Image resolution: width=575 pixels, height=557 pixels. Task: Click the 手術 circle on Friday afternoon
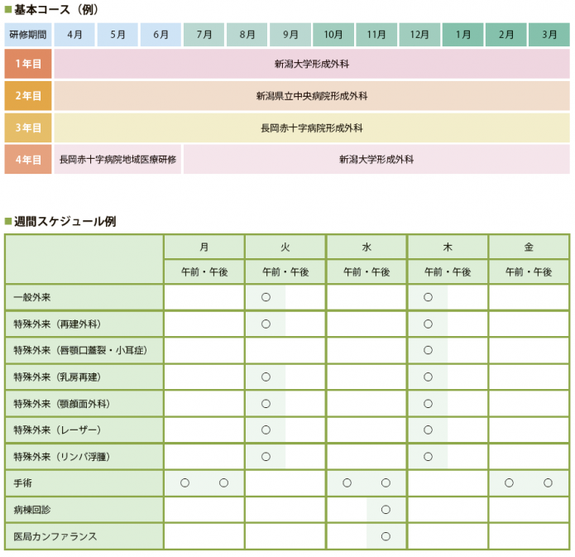pyautogui.click(x=548, y=483)
